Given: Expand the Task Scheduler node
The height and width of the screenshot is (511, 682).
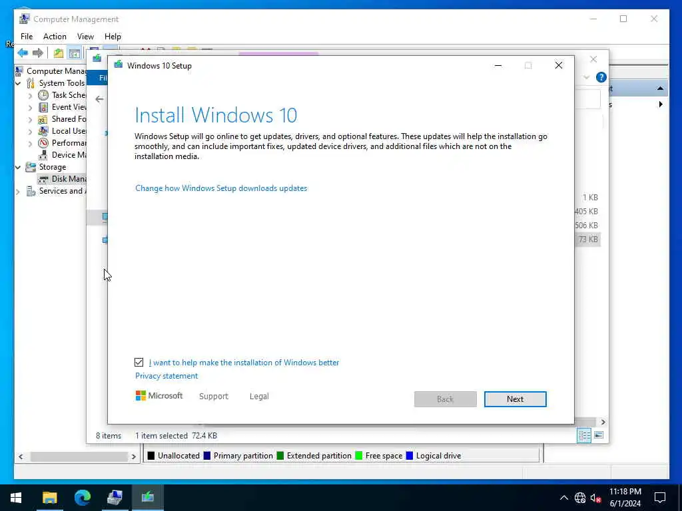Looking at the screenshot, I should 30,95.
